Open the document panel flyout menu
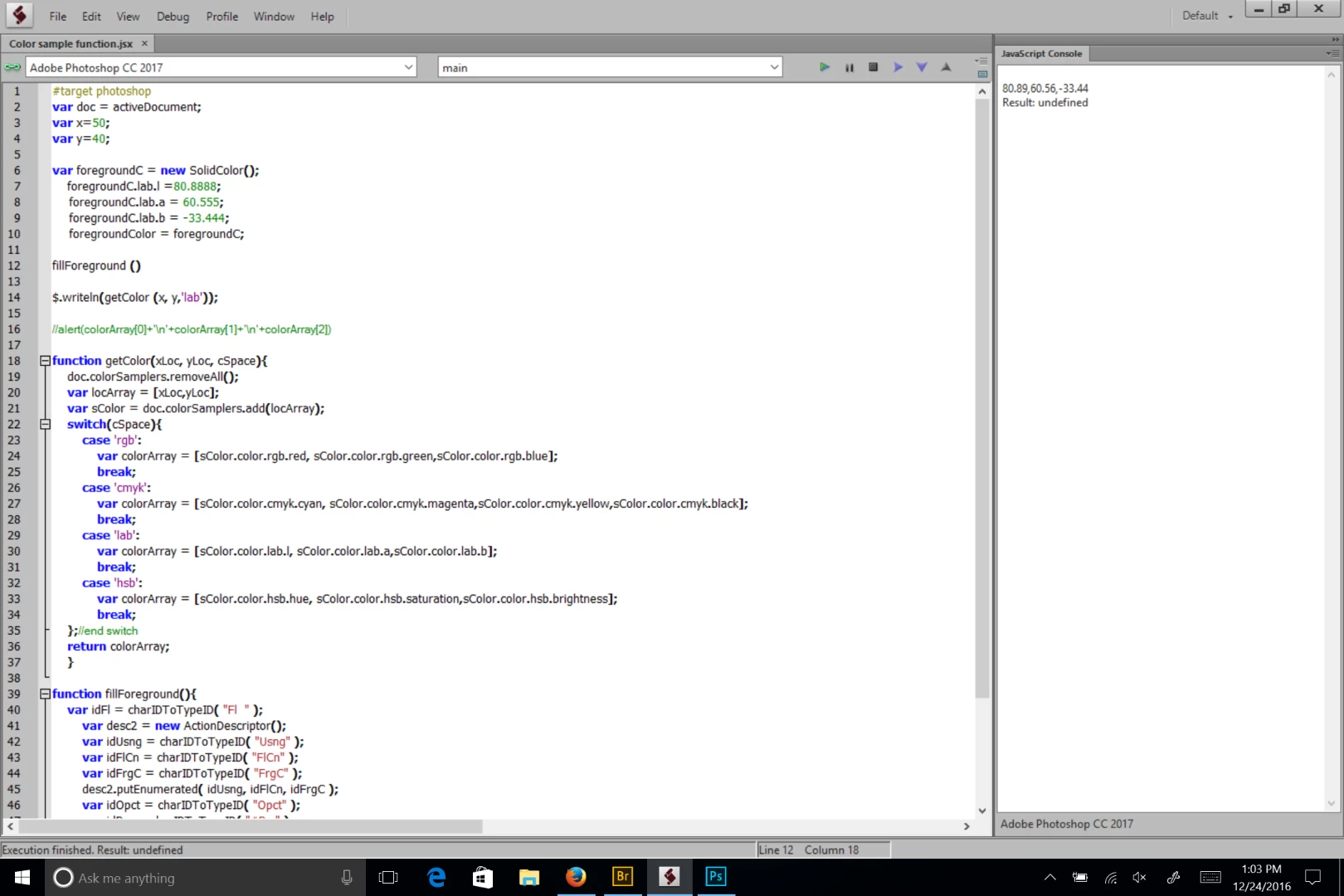1344x896 pixels. point(982,61)
